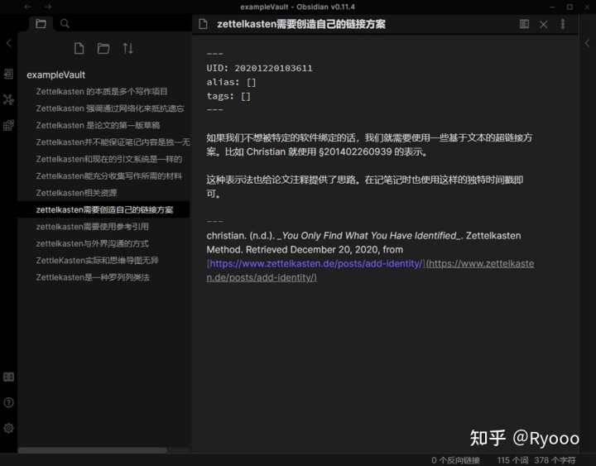Open note 'Zettelkasten 强调通过网络化来抵抗遗忘'
The image size is (596, 466).
pyautogui.click(x=110, y=108)
